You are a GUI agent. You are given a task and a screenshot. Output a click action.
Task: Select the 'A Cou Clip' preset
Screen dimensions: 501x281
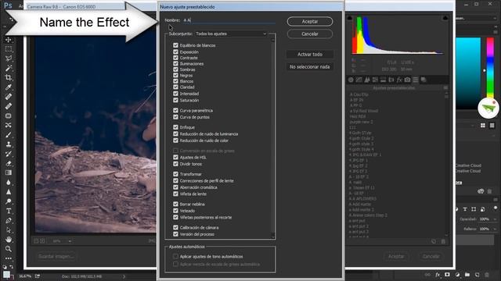tap(359, 94)
